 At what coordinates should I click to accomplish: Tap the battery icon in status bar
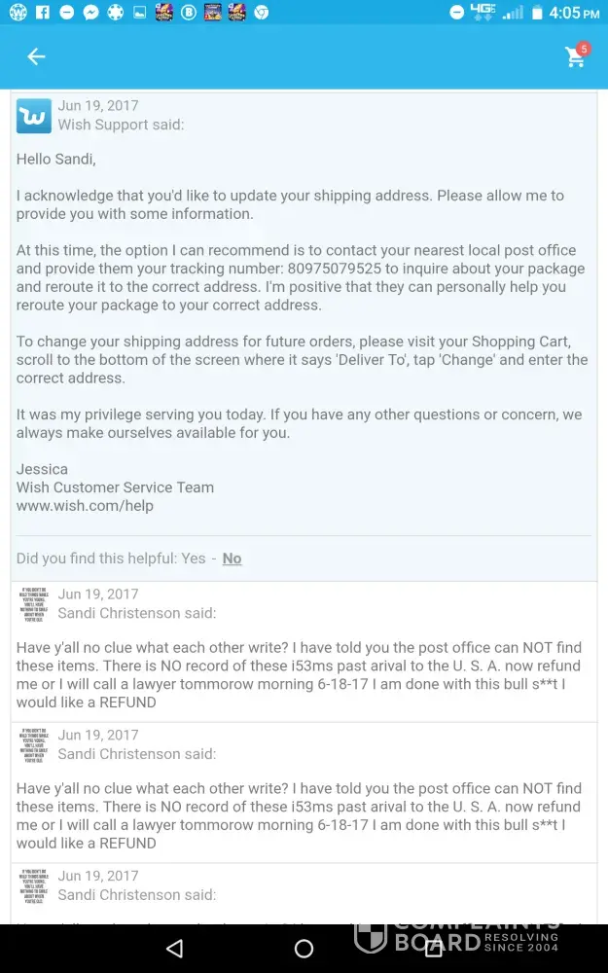(537, 13)
